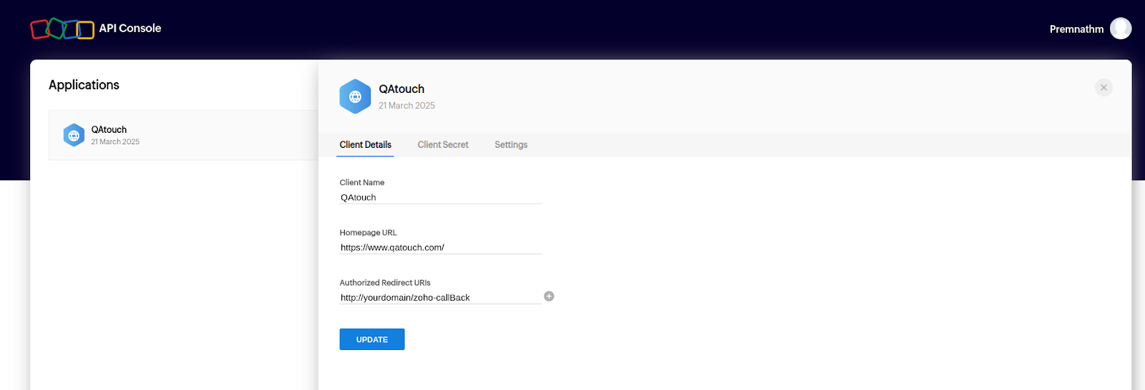1145x390 pixels.
Task: Close the QAtouch details panel
Action: pyautogui.click(x=1103, y=87)
